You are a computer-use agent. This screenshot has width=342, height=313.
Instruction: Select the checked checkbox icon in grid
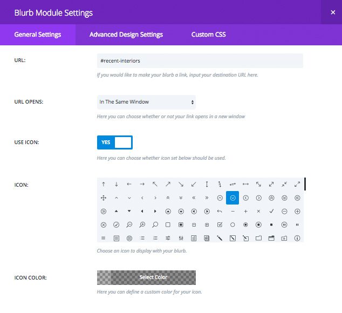click(x=220, y=224)
